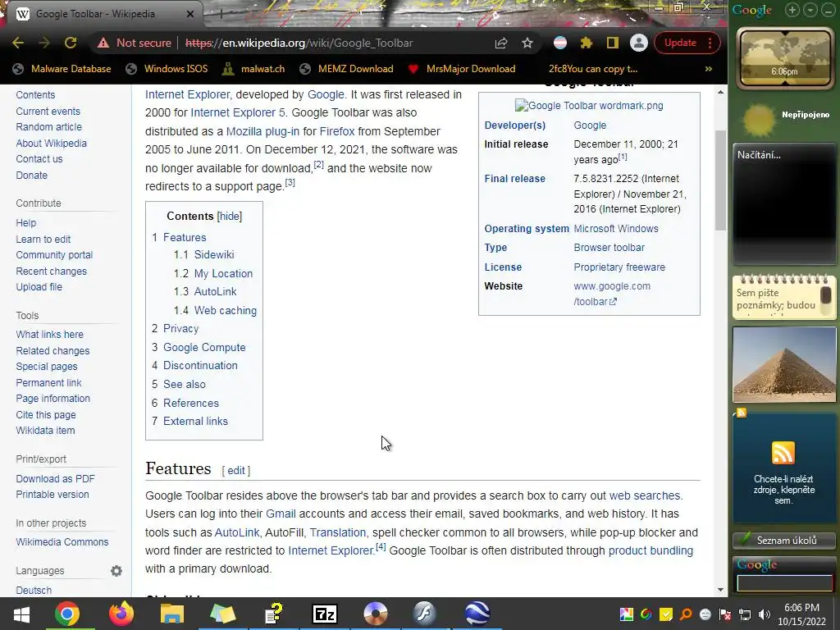Open the Seznam úkolů gadget

[784, 541]
